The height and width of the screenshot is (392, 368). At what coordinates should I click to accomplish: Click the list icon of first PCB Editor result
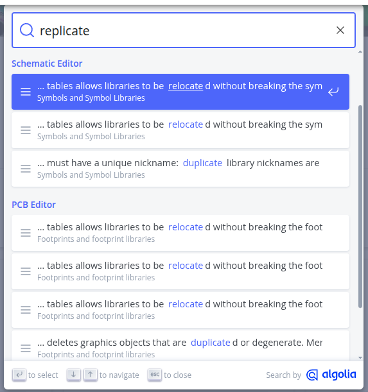[26, 233]
